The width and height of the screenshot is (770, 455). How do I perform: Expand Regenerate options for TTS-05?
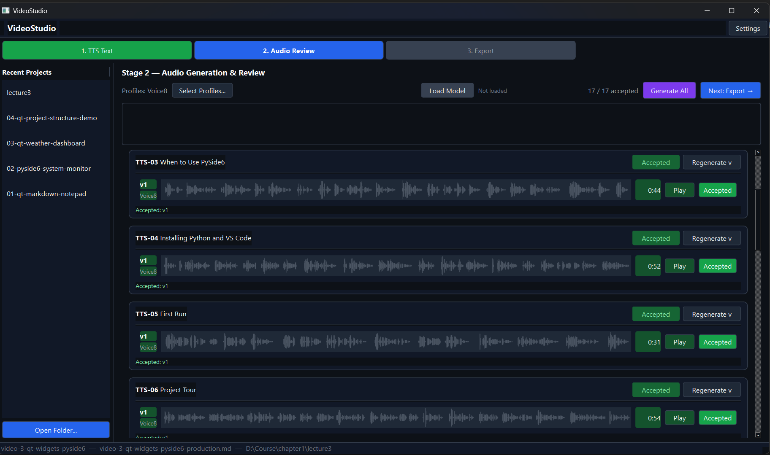(711, 314)
